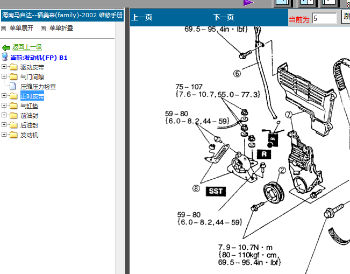Click the folder icon for 前油封

point(13,115)
